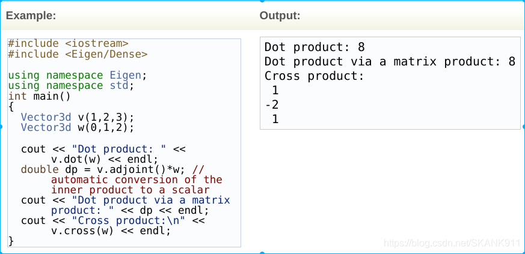Click the output line 'Dot product: 8'
525x254 pixels.
click(315, 47)
